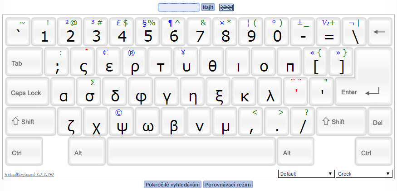This screenshot has width=397, height=191.
Task: Click the keyboard icon next to Najít
Action: (x=226, y=7)
